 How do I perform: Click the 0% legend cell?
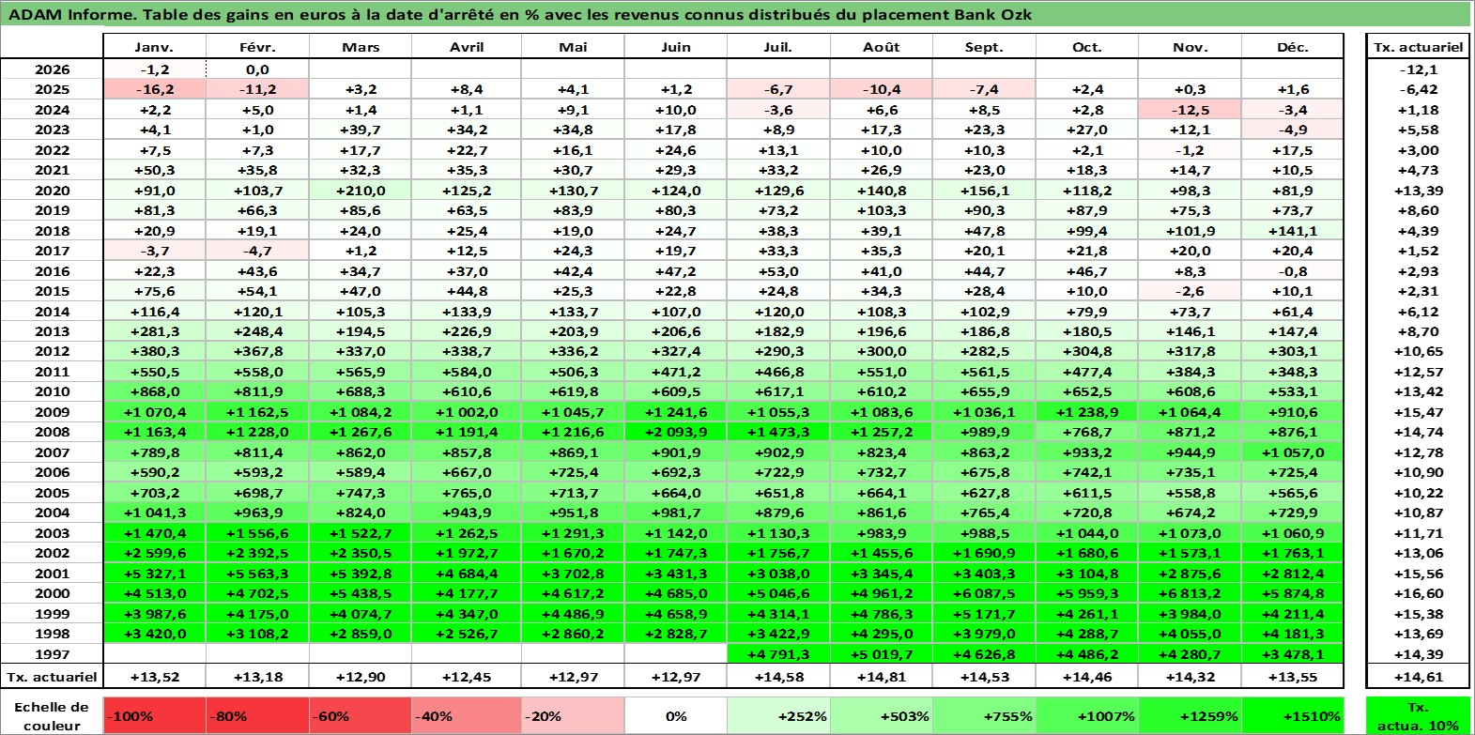(676, 715)
